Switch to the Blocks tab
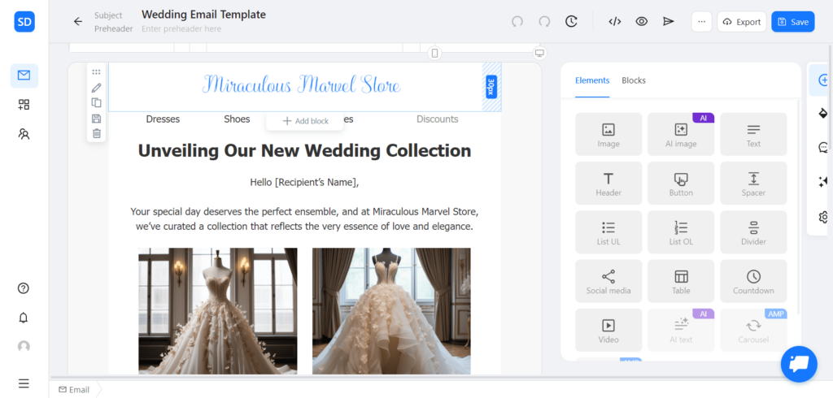The image size is (833, 398). pyautogui.click(x=634, y=80)
